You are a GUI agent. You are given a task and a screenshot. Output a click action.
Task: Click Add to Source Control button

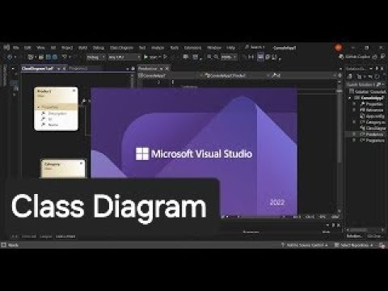click(305, 245)
